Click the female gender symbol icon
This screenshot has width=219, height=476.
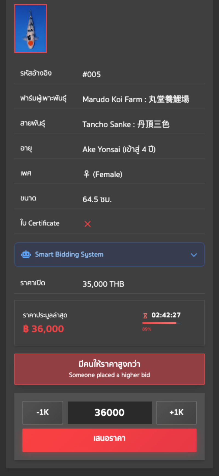coord(87,174)
